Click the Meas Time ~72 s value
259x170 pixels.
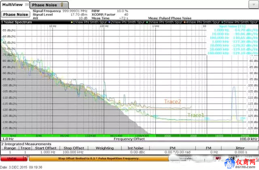123,18
